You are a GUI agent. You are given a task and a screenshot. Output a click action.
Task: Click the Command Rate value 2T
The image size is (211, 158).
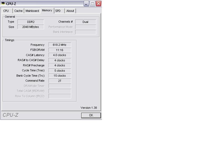point(60,81)
